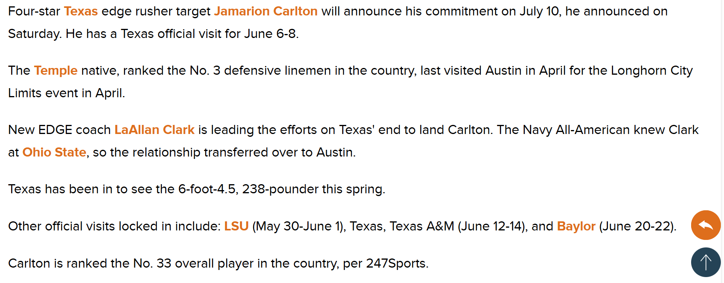Click the 'New EDGE coach' text
This screenshot has width=724, height=283.
tap(59, 130)
